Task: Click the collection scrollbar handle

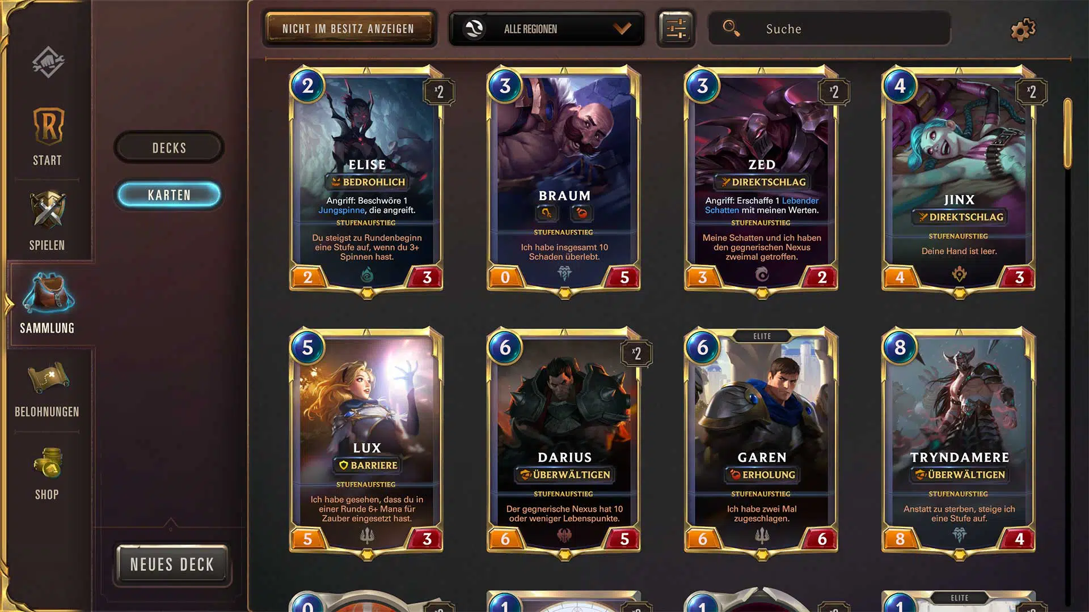Action: 1067,134
